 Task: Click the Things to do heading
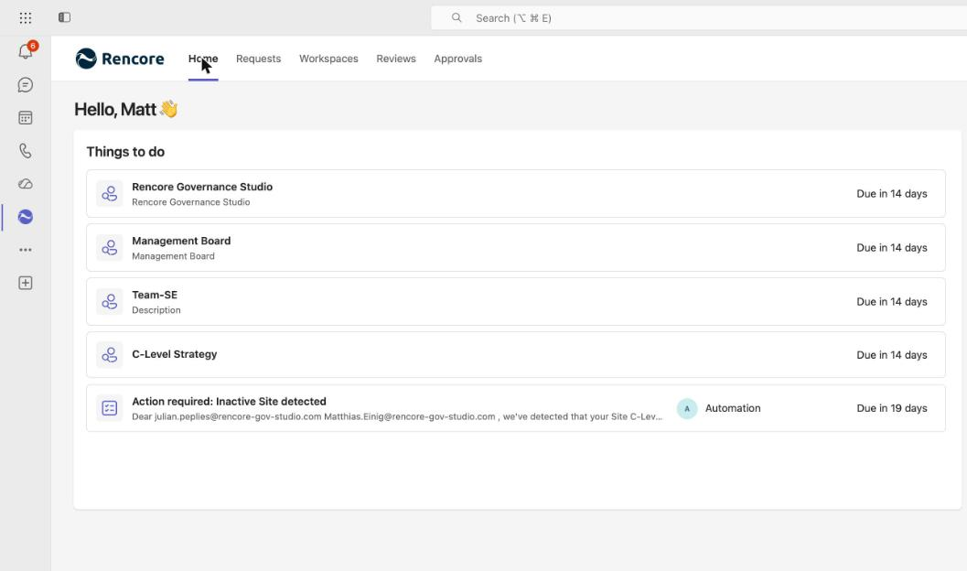click(x=125, y=152)
